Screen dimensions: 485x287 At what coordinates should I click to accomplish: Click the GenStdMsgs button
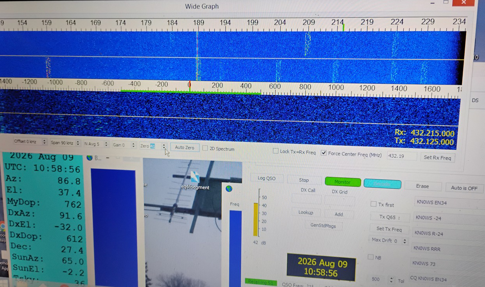coord(323,226)
